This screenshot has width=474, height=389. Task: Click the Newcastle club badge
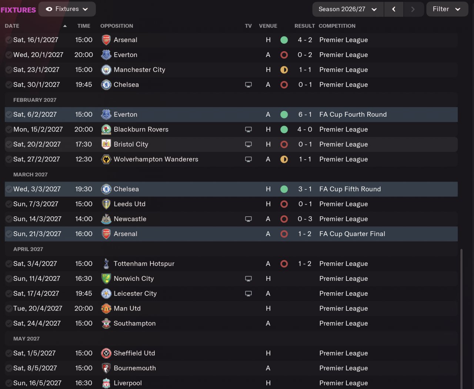(x=106, y=219)
